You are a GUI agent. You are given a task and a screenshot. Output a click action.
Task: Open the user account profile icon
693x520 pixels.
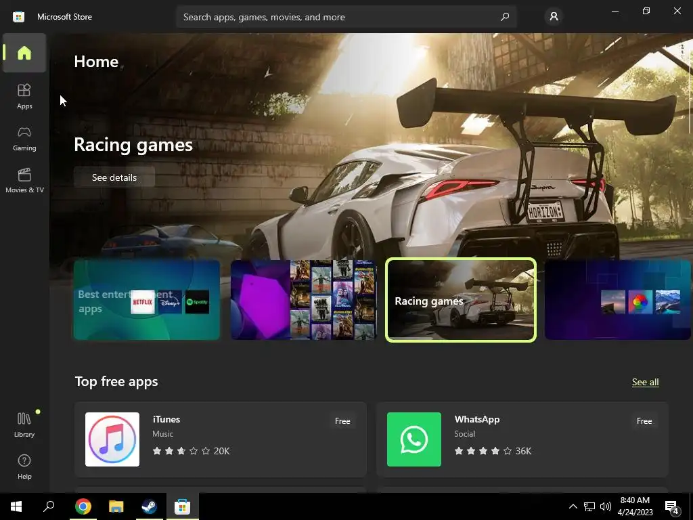point(554,16)
